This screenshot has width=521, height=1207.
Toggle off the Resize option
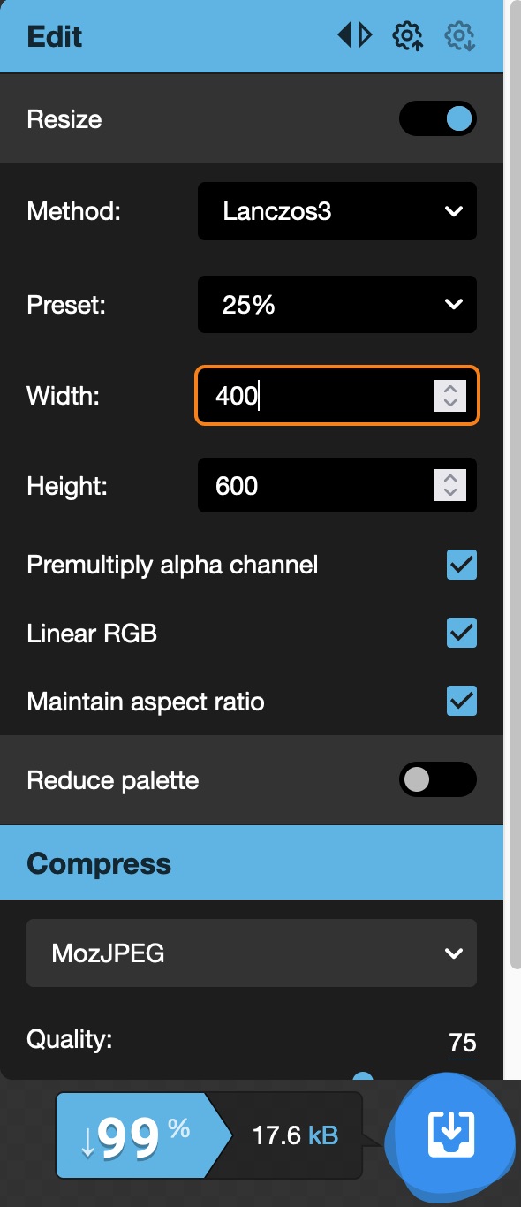(x=437, y=118)
